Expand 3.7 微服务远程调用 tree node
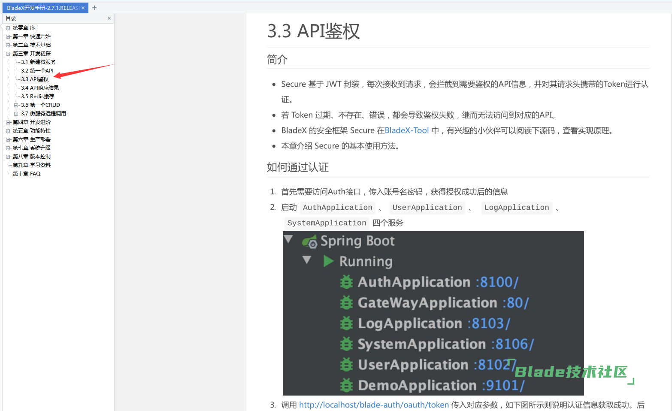This screenshot has width=672, height=411. [16, 114]
